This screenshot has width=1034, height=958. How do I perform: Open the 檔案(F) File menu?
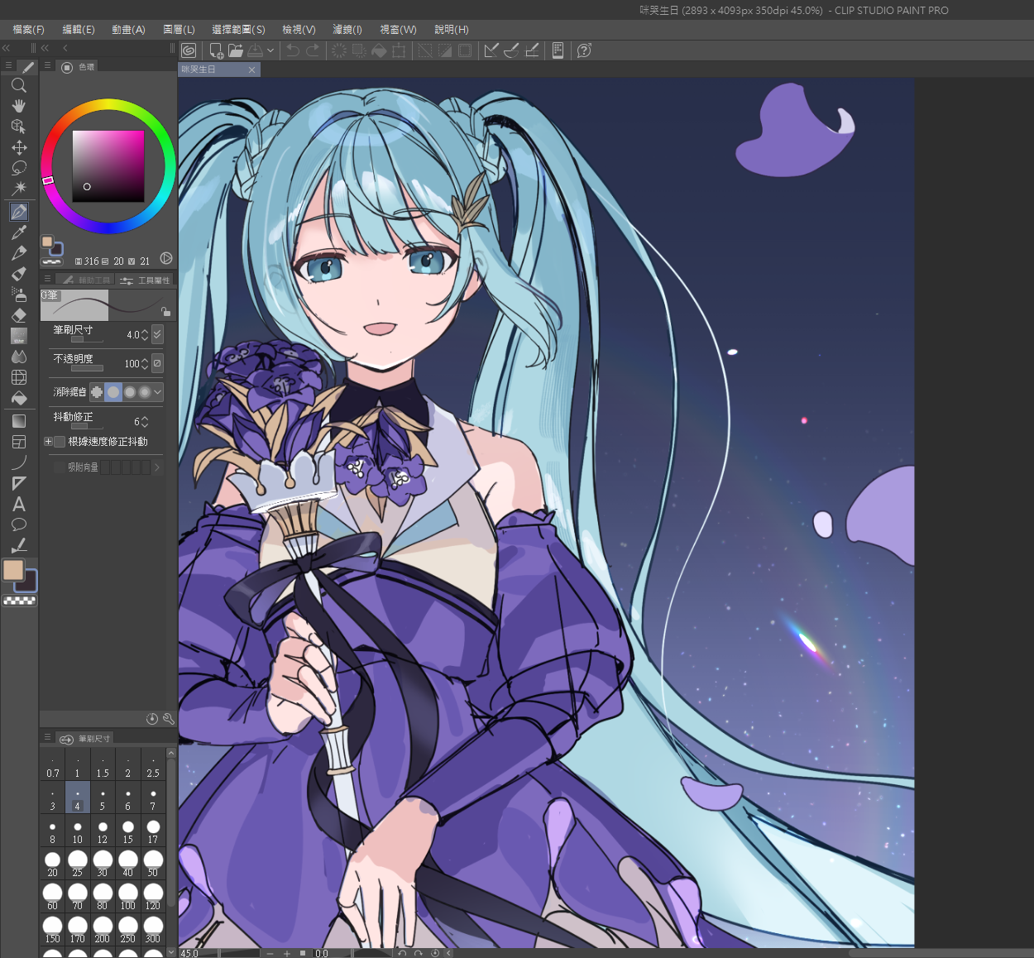[x=29, y=29]
